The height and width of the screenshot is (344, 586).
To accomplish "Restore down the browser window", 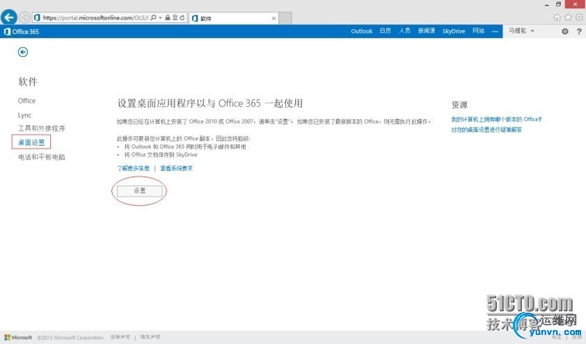I will point(558,4).
